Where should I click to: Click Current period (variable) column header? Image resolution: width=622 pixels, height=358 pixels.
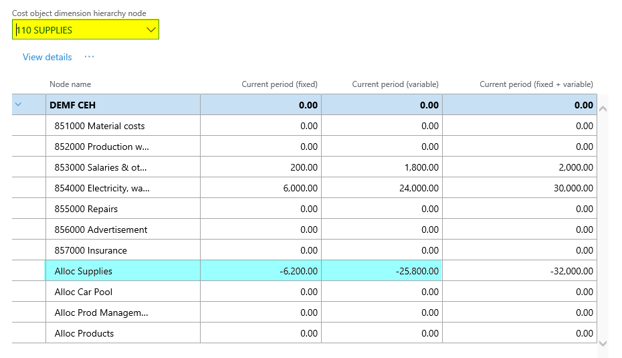pos(395,84)
